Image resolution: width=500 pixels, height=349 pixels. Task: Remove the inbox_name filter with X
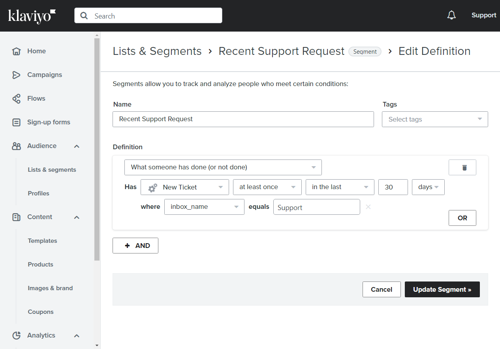coord(368,207)
